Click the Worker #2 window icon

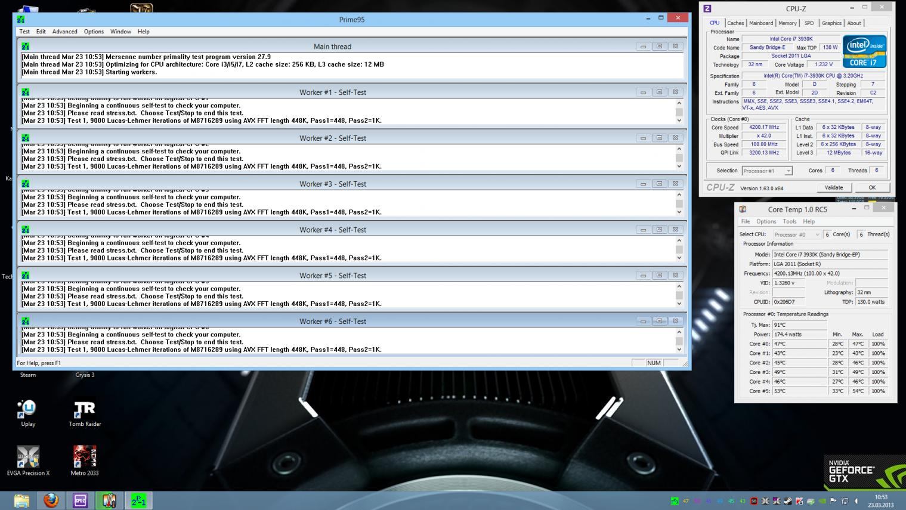(25, 138)
